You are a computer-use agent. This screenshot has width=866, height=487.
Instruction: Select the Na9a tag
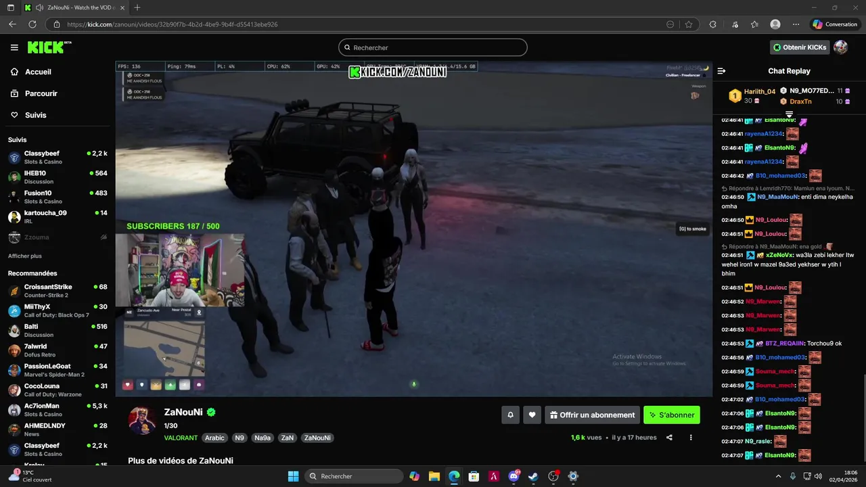pyautogui.click(x=263, y=438)
